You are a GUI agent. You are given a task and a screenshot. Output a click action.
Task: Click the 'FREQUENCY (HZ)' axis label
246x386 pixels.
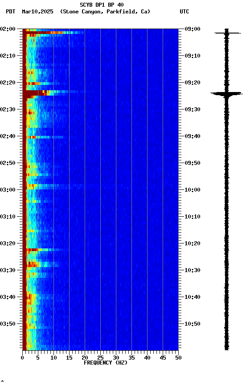tap(106, 363)
